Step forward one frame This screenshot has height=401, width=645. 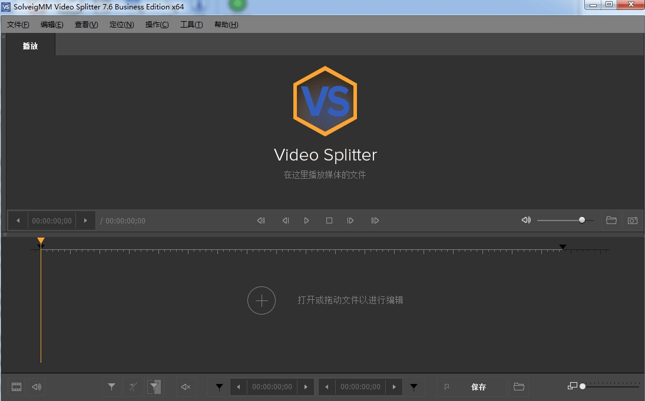(350, 220)
